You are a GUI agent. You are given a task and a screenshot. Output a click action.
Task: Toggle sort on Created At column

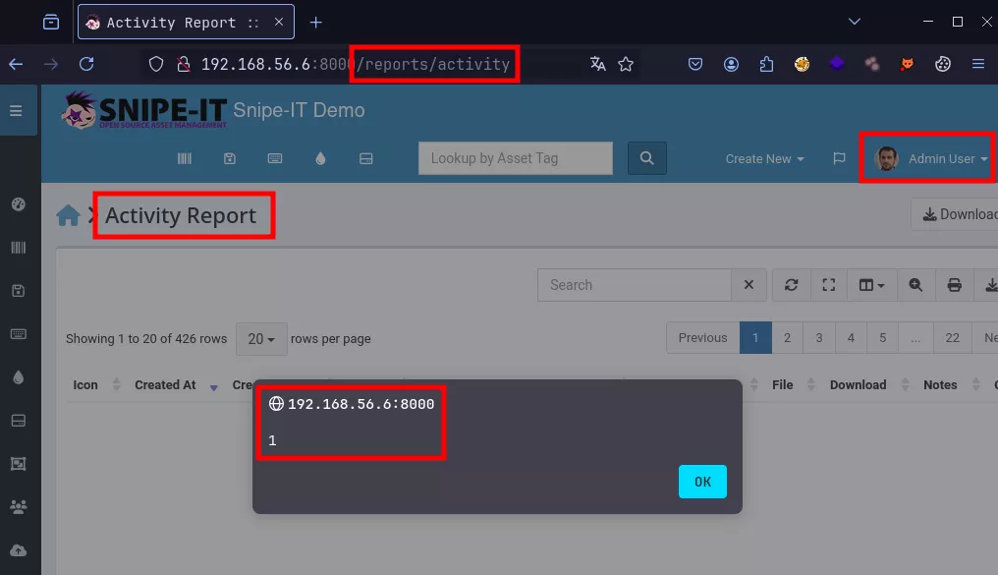[165, 385]
